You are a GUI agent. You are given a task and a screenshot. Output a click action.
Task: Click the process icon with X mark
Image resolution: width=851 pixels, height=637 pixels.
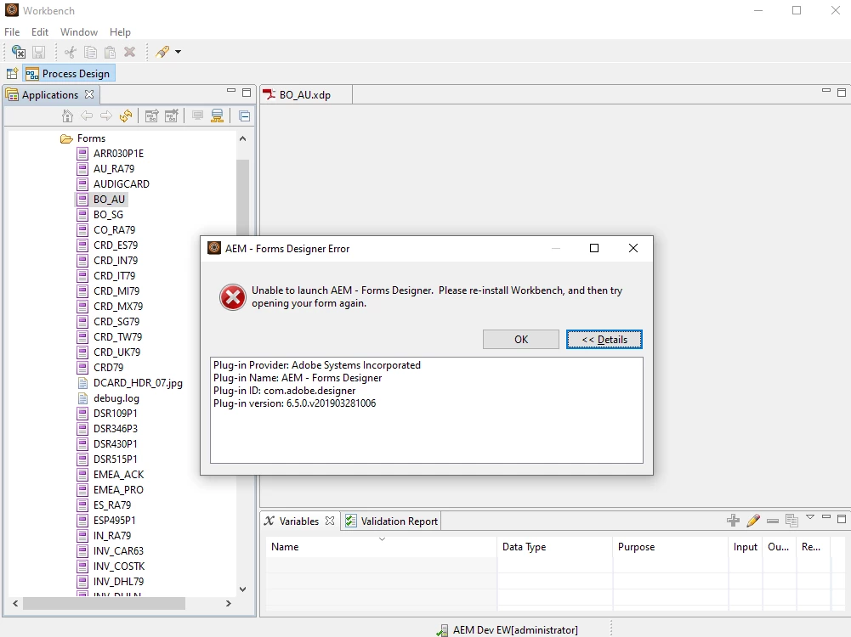pos(172,116)
